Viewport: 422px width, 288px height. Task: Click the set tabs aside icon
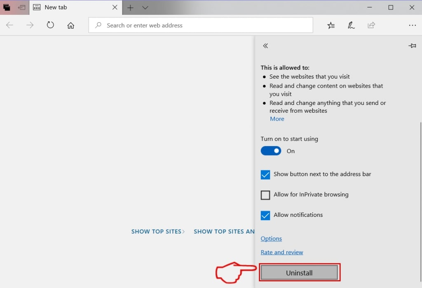pos(21,7)
